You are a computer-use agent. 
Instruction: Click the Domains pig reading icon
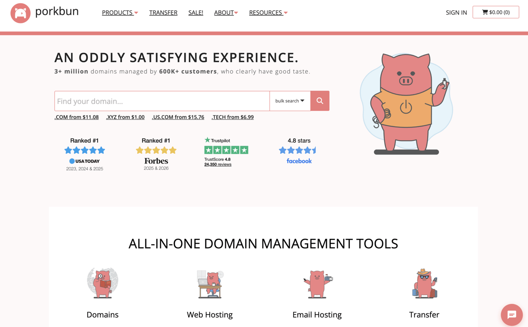(102, 283)
